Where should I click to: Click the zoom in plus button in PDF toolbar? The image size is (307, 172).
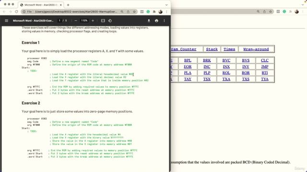click(93, 21)
